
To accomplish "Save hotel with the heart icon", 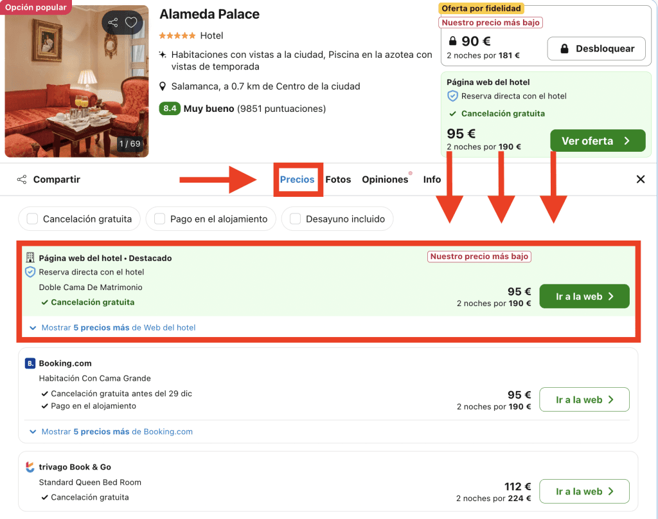I will (x=131, y=23).
